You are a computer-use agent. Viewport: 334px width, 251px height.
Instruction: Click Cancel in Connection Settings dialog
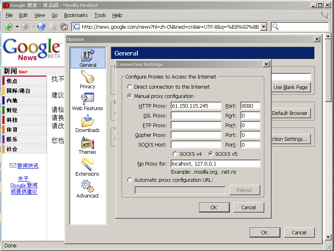coord(248,207)
